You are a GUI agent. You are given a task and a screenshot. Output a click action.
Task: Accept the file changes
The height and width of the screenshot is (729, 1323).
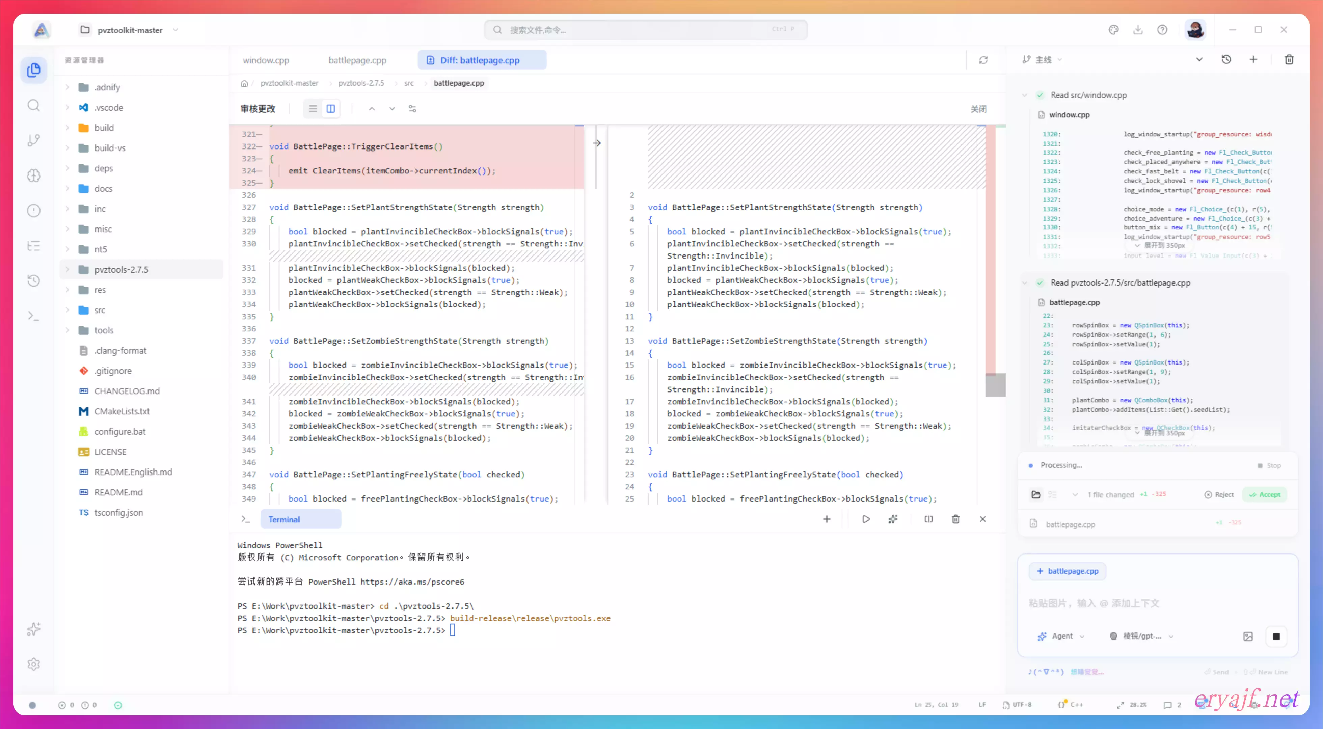(1265, 494)
